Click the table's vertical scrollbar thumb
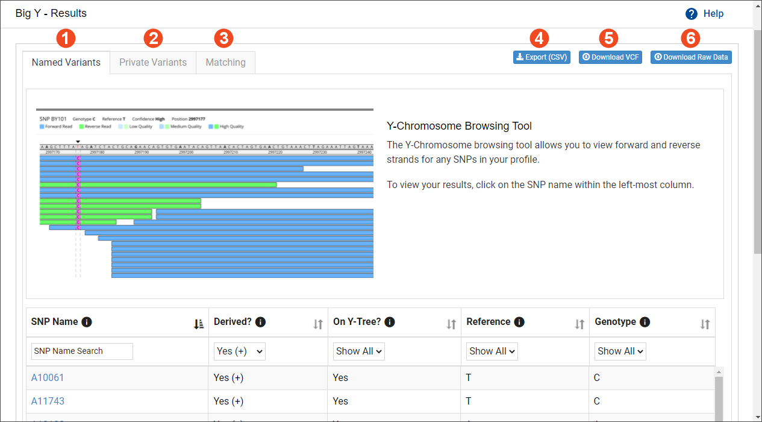Viewport: 762px width, 422px height. 719,399
